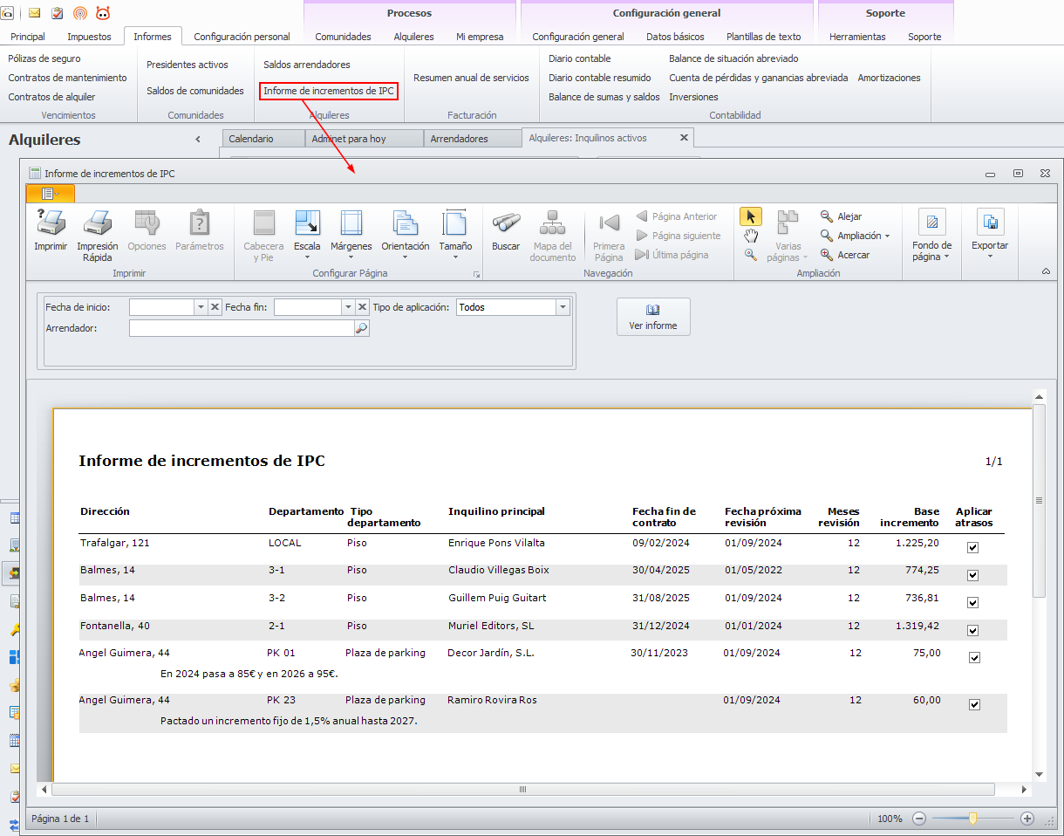This screenshot has width=1064, height=836.
Task: Switch to the Impuestos ribbon tab
Action: 89,37
